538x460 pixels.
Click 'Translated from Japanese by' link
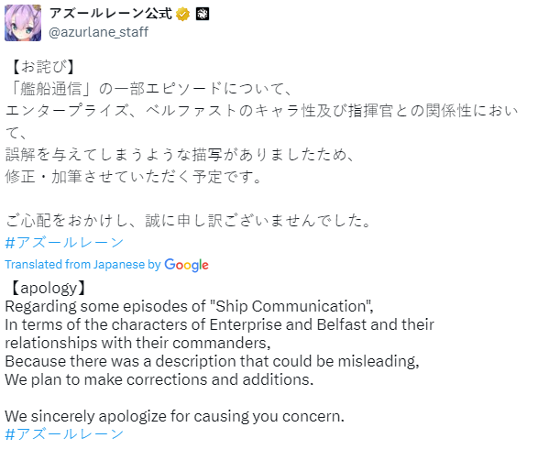click(x=82, y=265)
